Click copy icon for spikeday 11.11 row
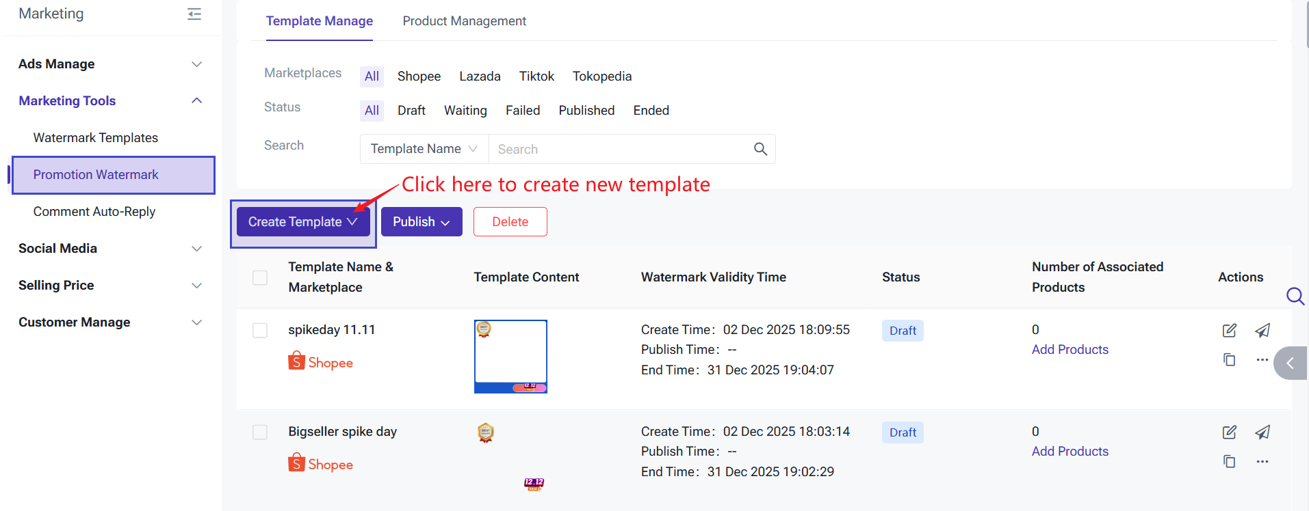Image resolution: width=1309 pixels, height=511 pixels. (x=1229, y=359)
